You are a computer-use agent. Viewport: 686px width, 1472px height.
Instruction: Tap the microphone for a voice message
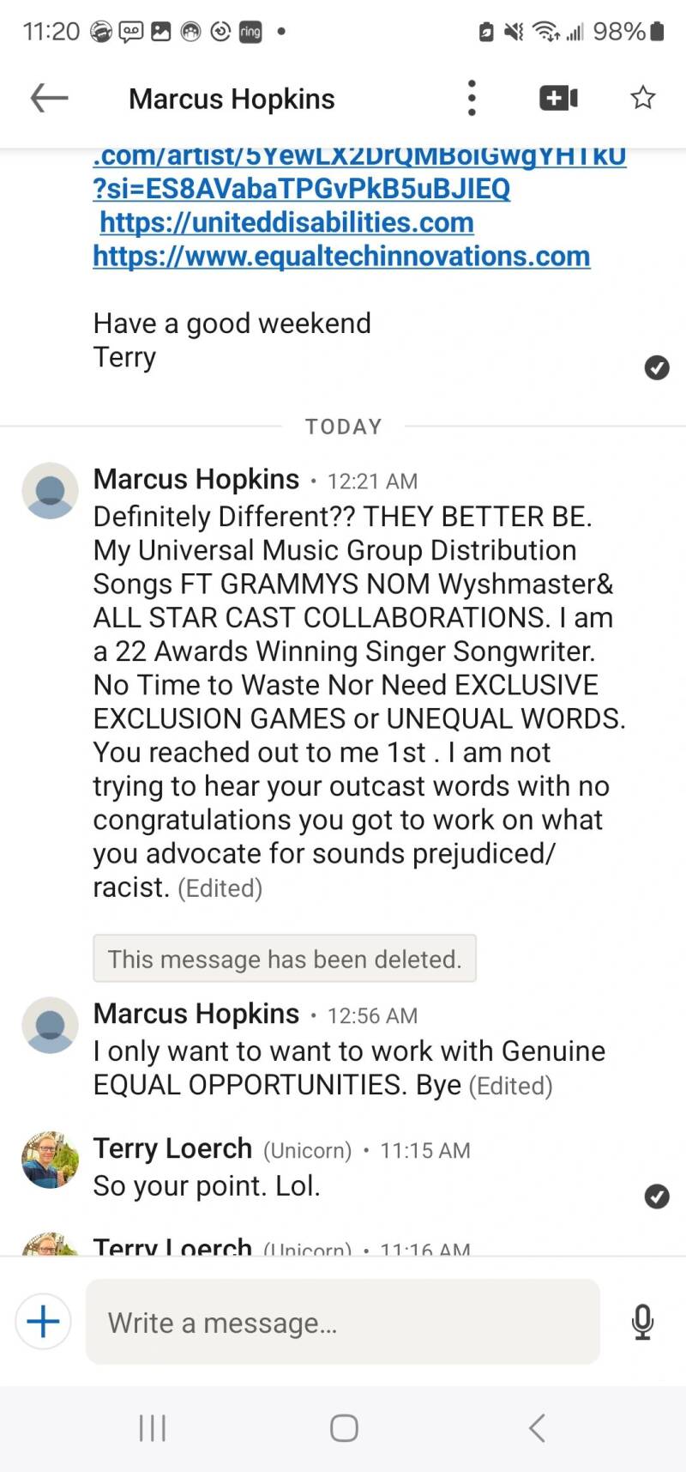[642, 1322]
